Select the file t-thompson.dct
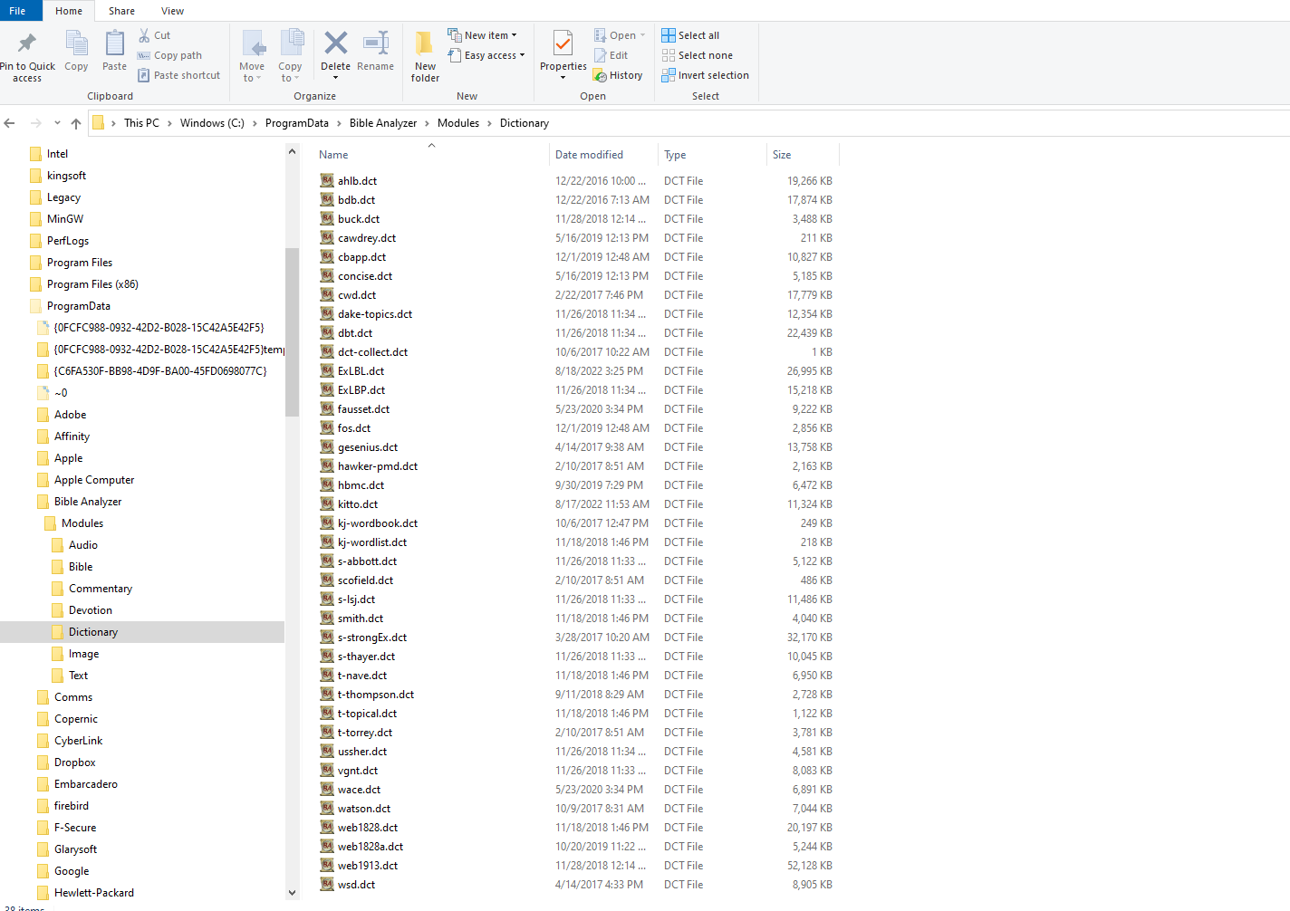 pyautogui.click(x=376, y=695)
